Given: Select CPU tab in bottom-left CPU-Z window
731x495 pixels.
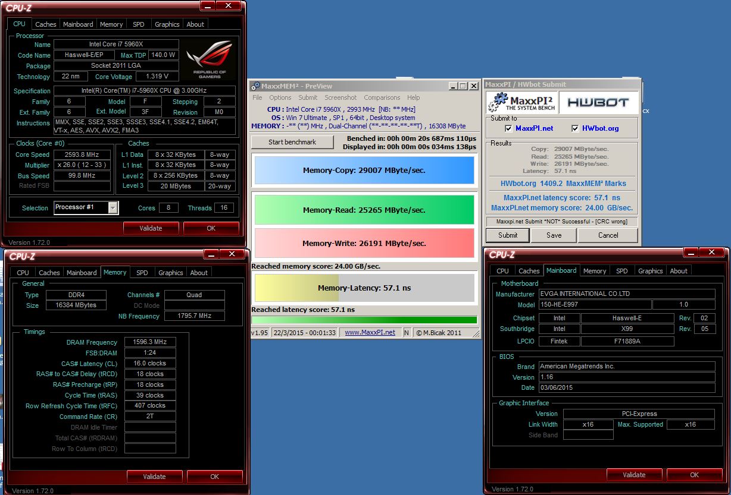Looking at the screenshot, I should (x=23, y=273).
